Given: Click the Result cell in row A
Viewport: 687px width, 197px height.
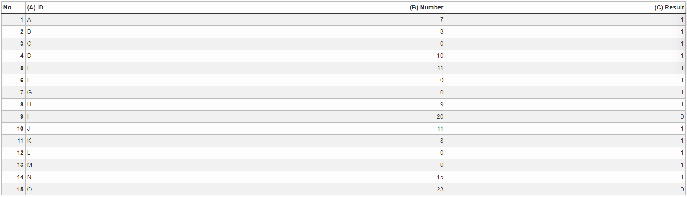Looking at the screenshot, I should 565,19.
